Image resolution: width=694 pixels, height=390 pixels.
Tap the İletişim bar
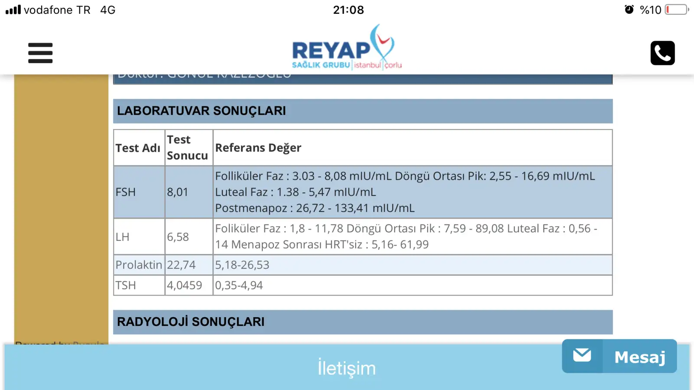point(347,368)
